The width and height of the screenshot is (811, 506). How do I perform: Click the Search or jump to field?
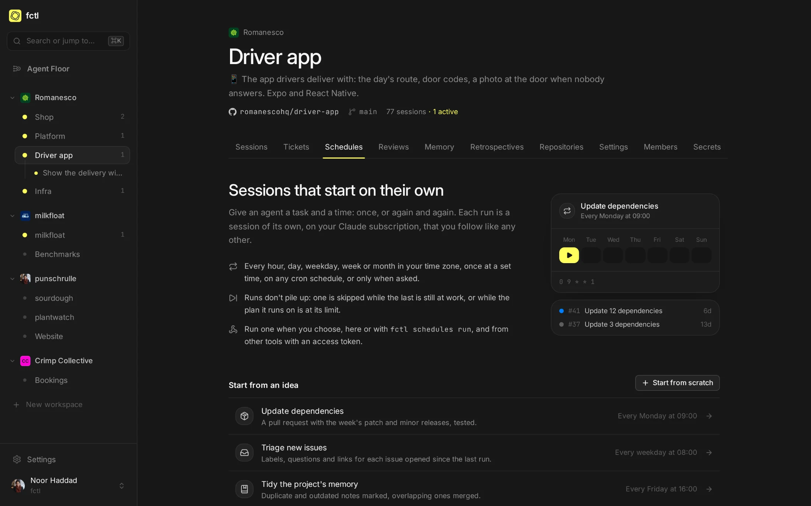point(68,41)
